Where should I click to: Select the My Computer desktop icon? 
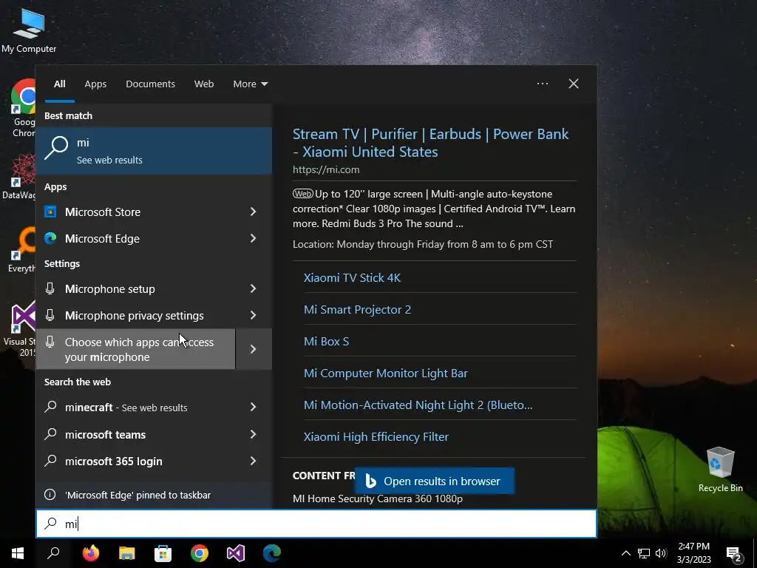29,30
